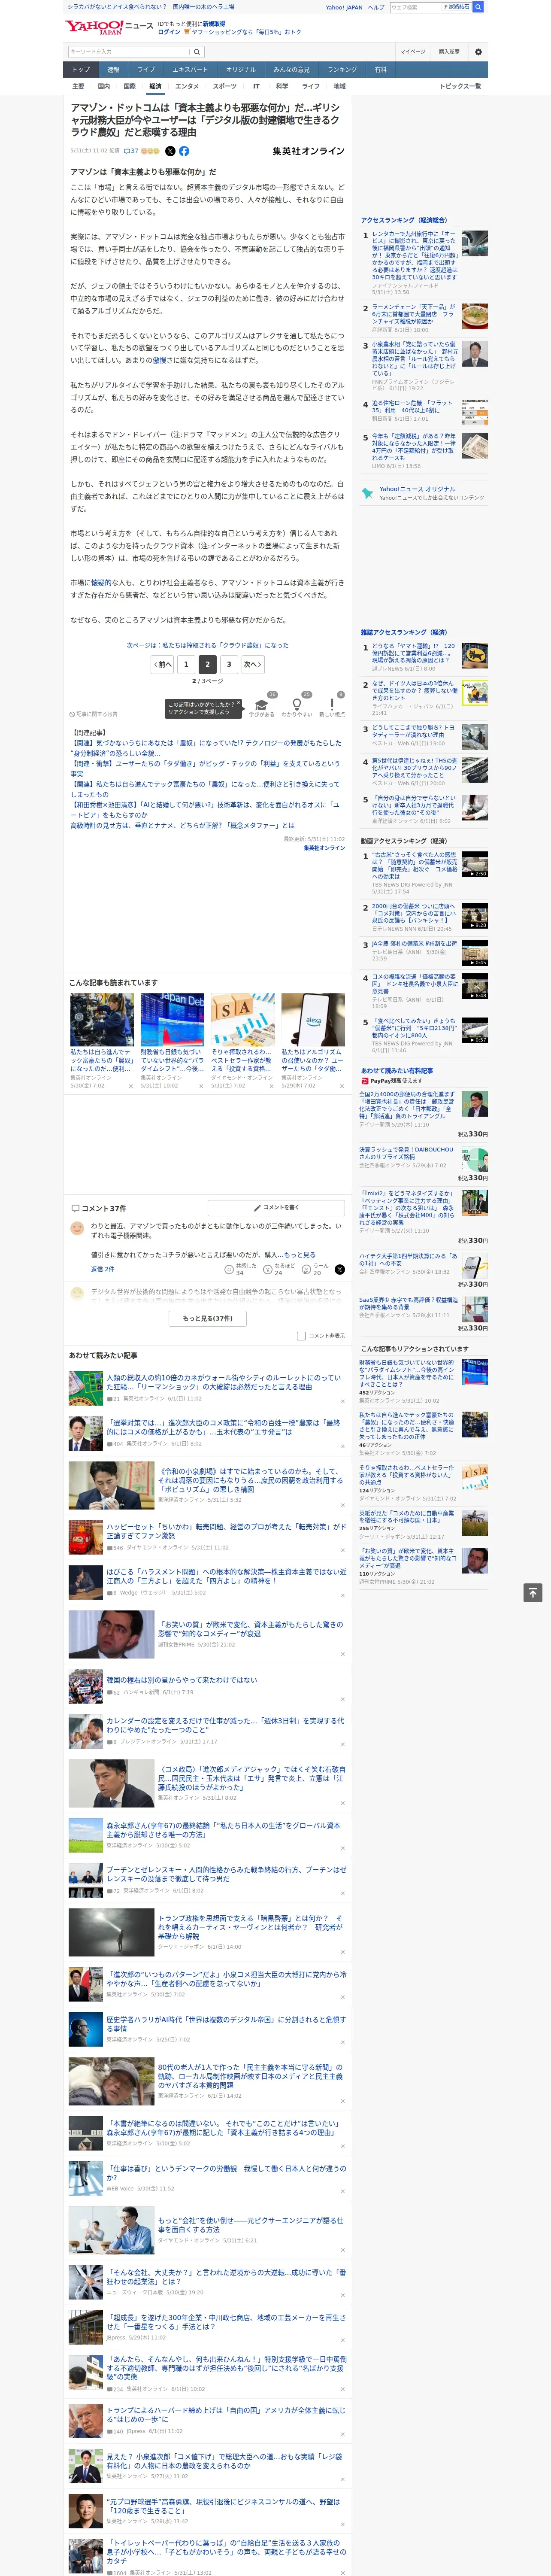This screenshot has height=2576, width=551.
Task: Share article on X icon below headline
Action: [x=170, y=151]
